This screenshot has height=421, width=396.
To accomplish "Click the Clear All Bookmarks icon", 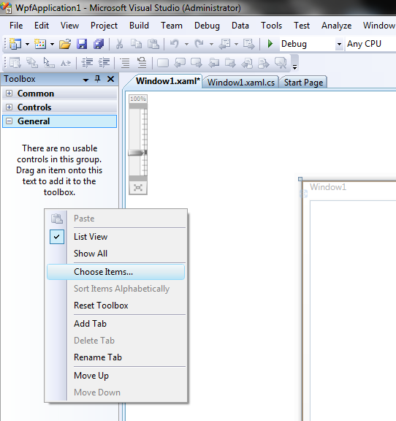I will click(x=281, y=63).
